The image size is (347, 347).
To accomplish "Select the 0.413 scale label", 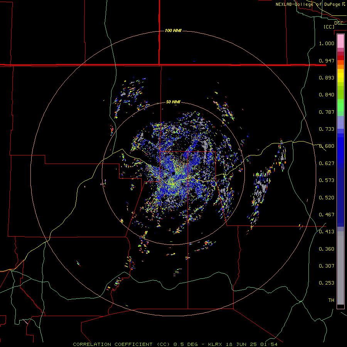I will (327, 232).
